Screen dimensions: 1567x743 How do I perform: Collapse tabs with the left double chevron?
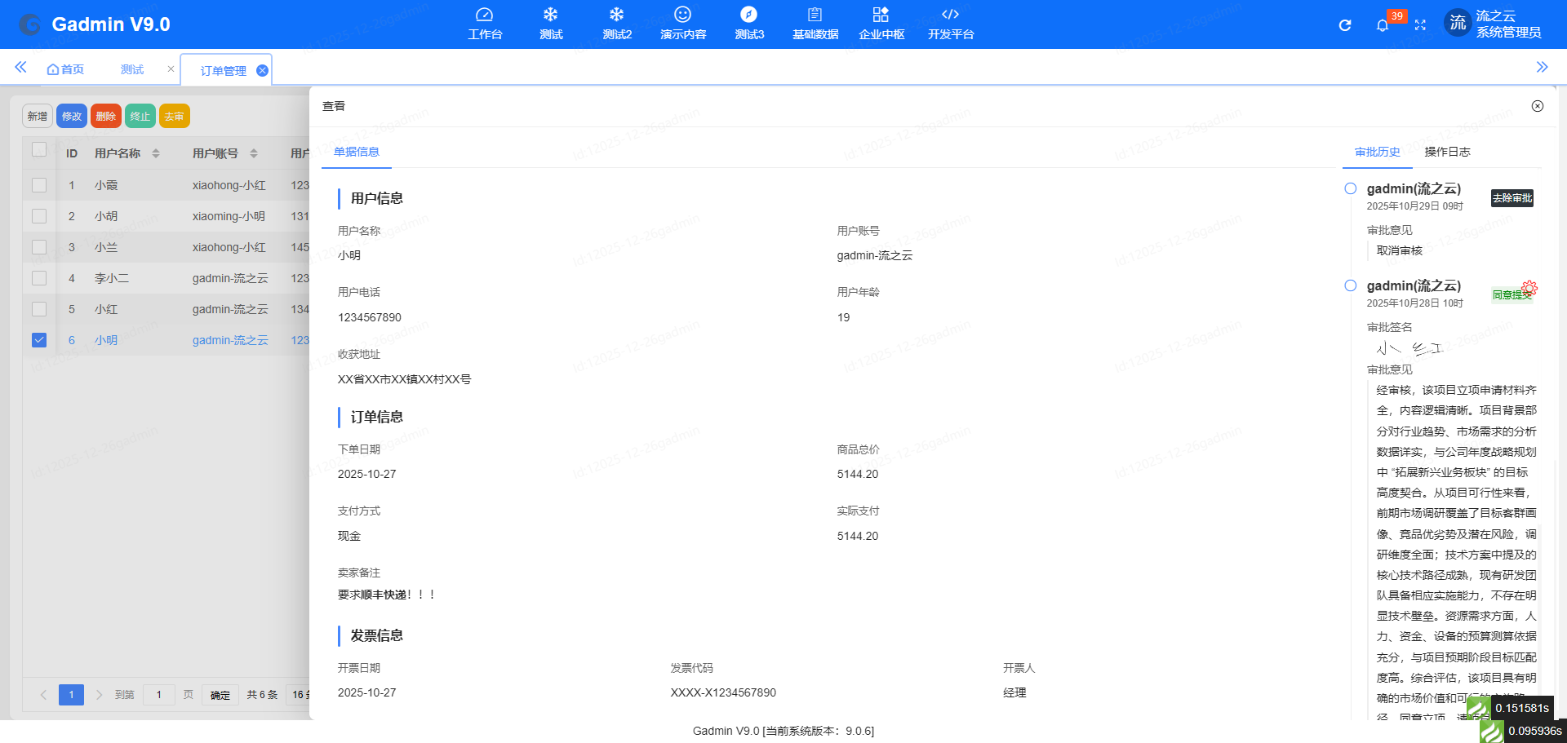pos(20,68)
